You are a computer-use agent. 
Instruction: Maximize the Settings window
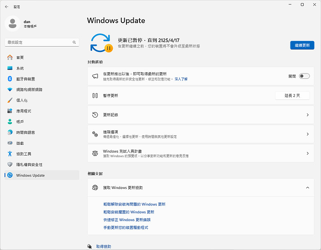pos(302,5)
